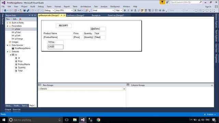
Task: Click the Sign in link
Action: [208, 7]
